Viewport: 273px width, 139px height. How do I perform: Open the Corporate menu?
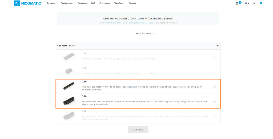pos(105,3)
